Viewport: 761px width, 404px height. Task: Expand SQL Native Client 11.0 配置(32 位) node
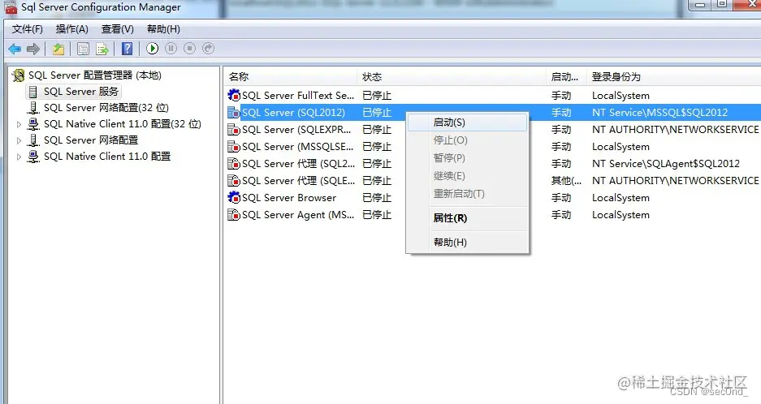click(19, 125)
